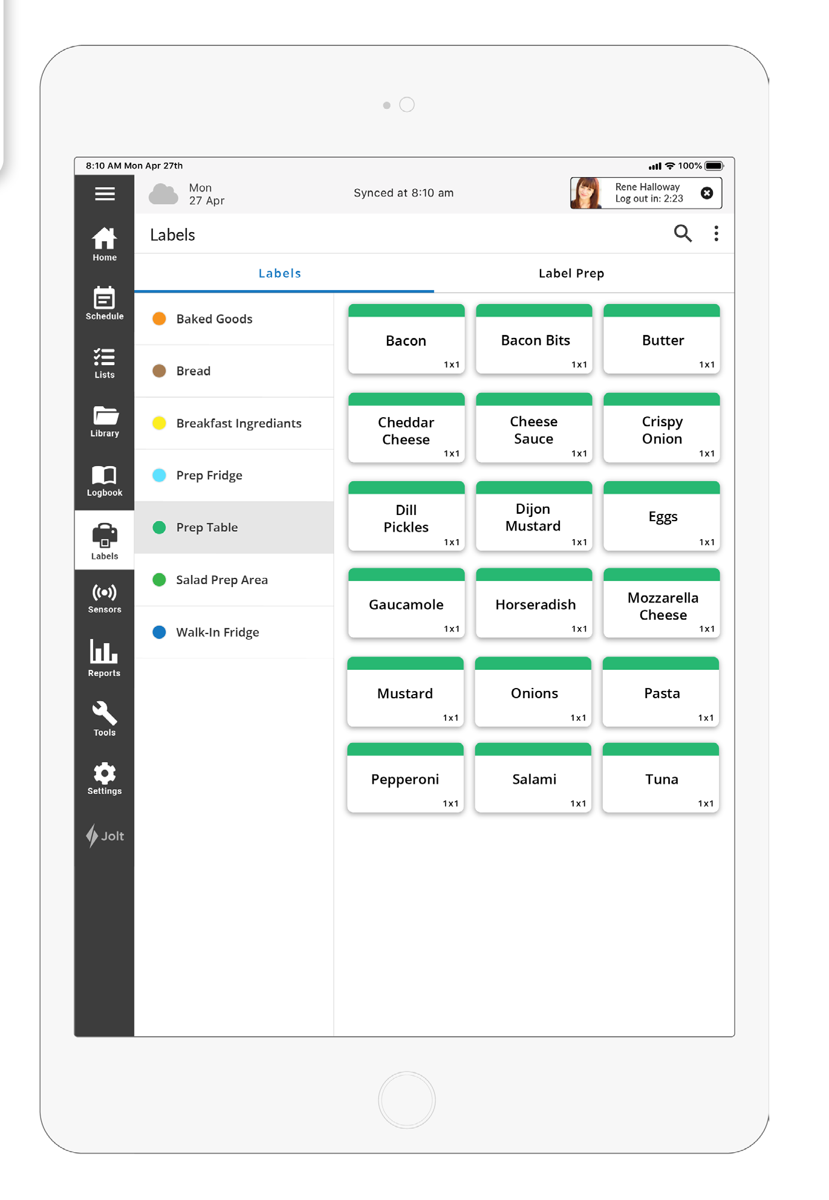Open the Sensors sidebar icon

(105, 598)
